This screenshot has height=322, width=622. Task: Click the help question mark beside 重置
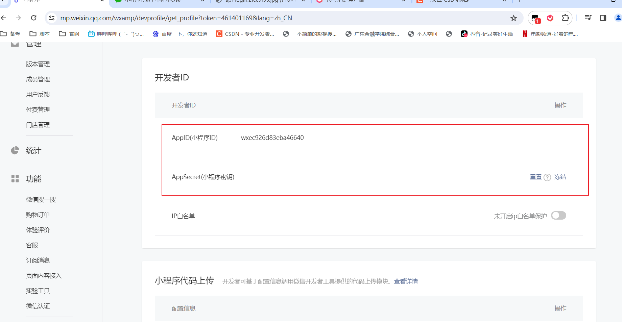tap(547, 177)
